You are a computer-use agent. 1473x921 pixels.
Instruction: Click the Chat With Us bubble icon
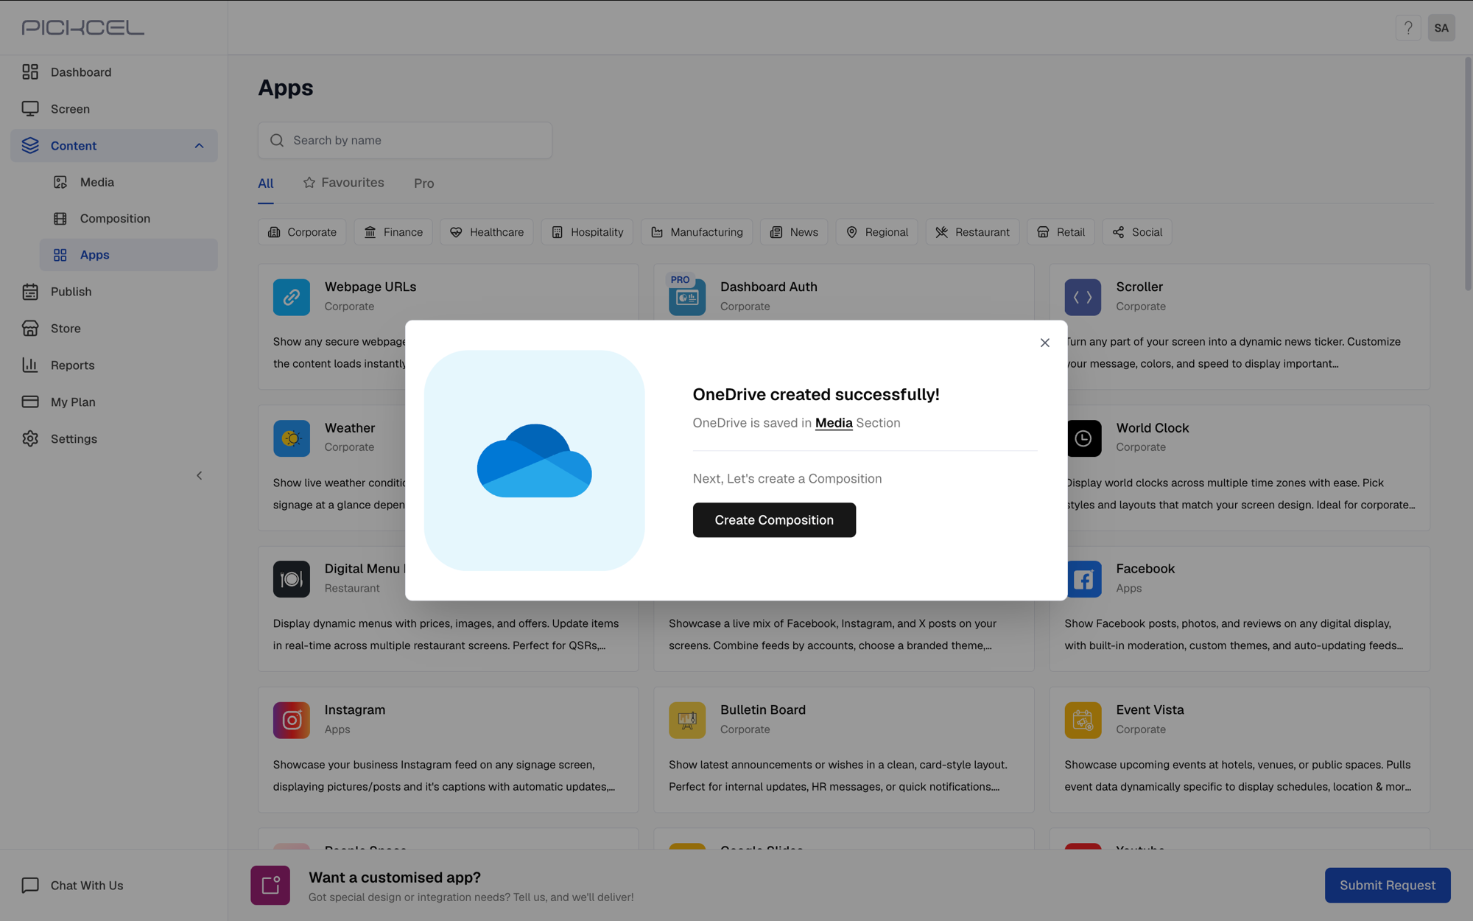30,885
